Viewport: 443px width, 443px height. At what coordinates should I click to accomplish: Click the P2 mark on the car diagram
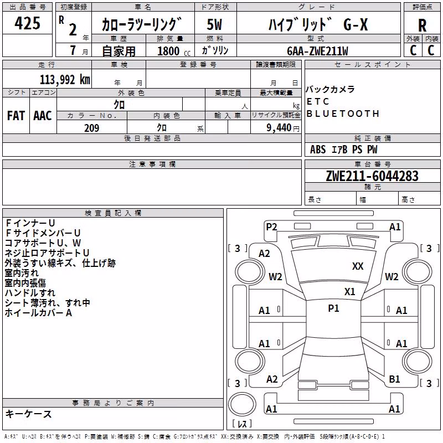click(x=271, y=227)
